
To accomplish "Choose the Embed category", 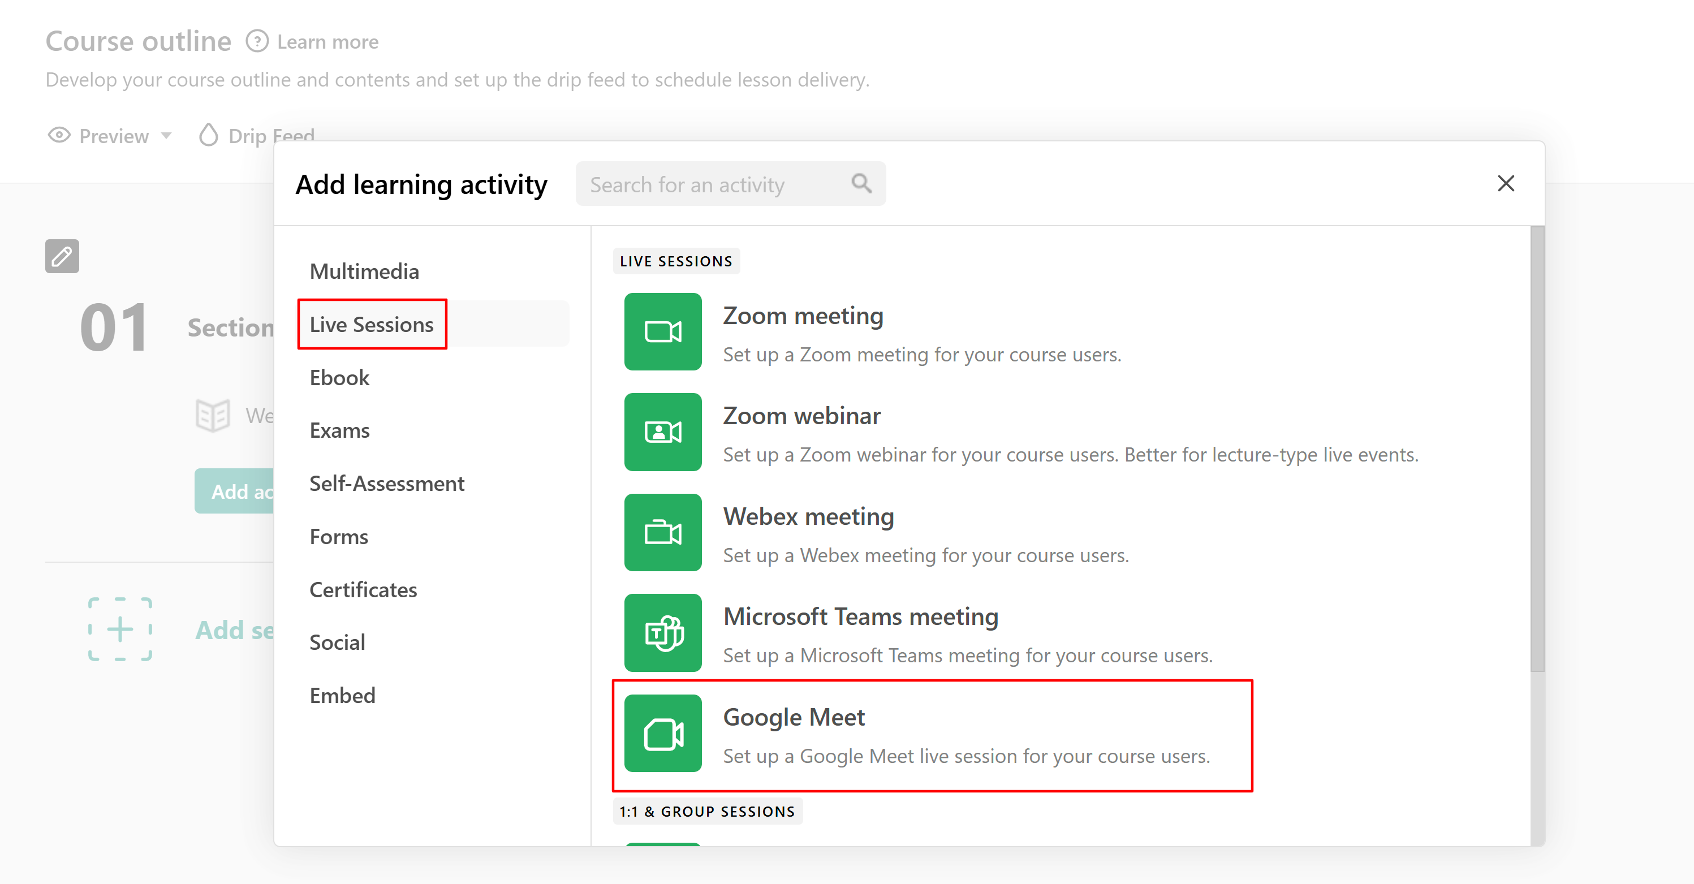I will [342, 695].
